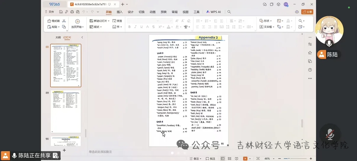The image size is (357, 161).
Task: Click the orange slideshow play button
Action: click(x=245, y=159)
